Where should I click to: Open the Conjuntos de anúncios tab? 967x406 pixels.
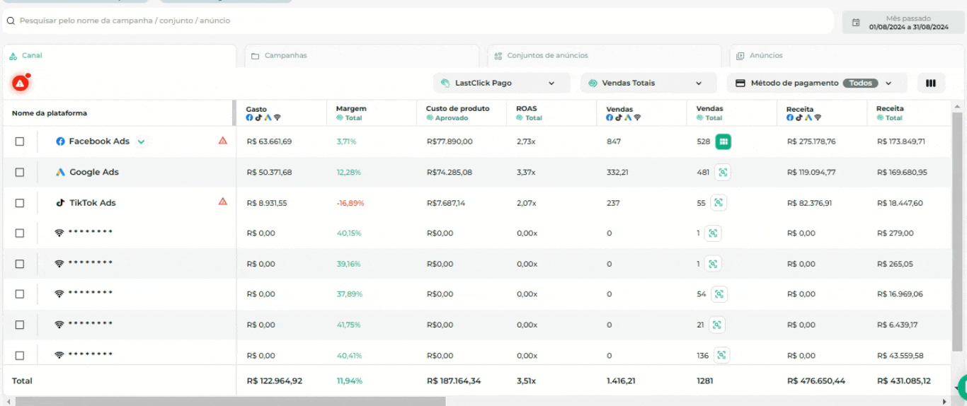(x=604, y=56)
